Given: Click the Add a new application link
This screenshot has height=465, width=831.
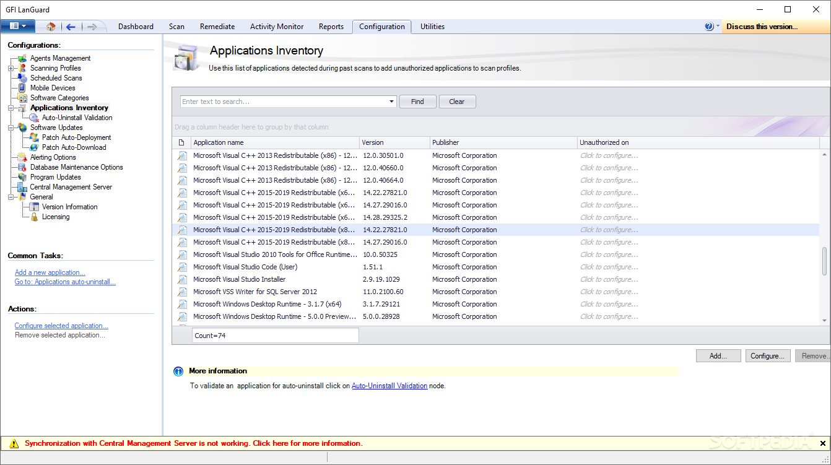Looking at the screenshot, I should click(50, 272).
